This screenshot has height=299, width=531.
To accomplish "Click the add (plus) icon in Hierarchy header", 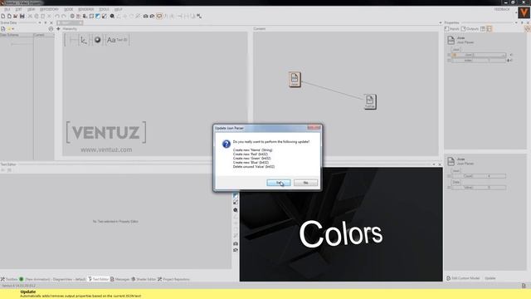I will click(x=58, y=29).
